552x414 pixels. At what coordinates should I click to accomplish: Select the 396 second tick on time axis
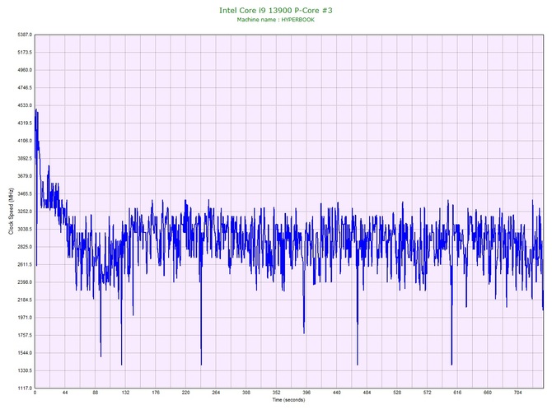tap(306, 393)
